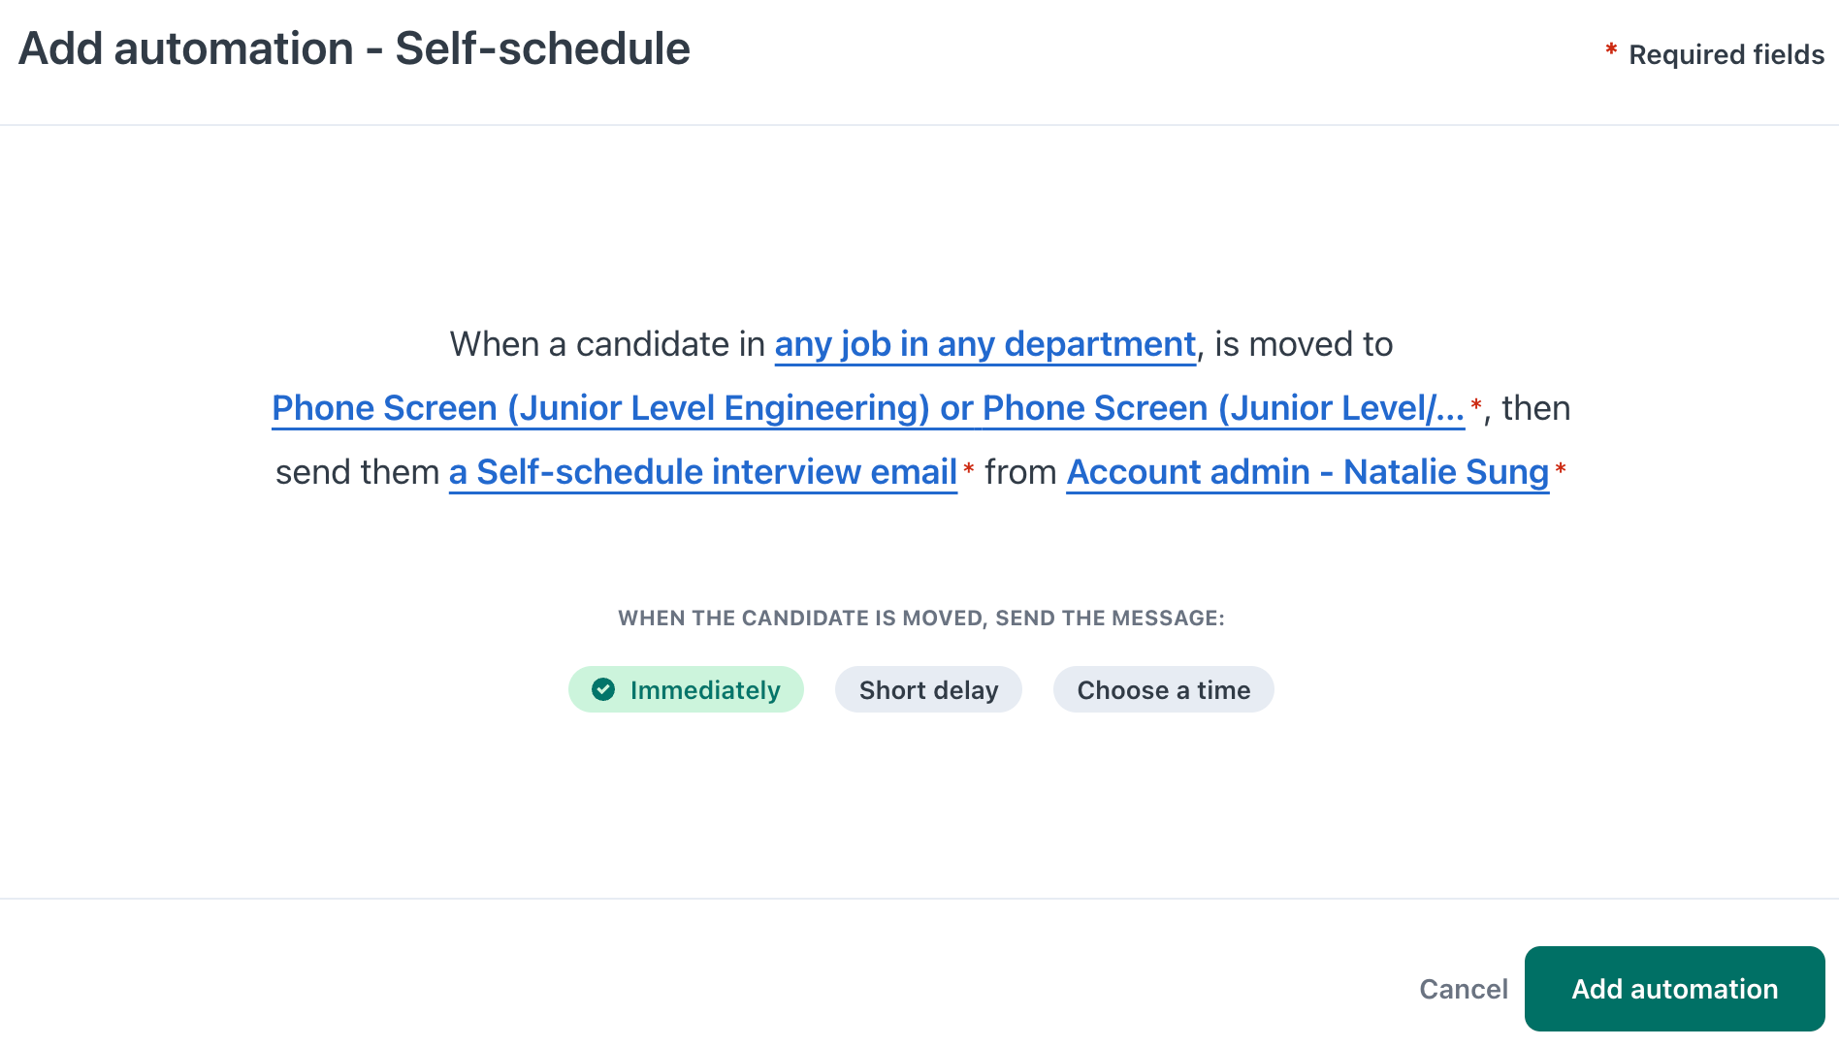1839x1047 pixels.
Task: Open the any job in any department selector
Action: 984,344
